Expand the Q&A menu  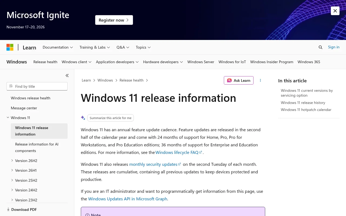tap(123, 47)
